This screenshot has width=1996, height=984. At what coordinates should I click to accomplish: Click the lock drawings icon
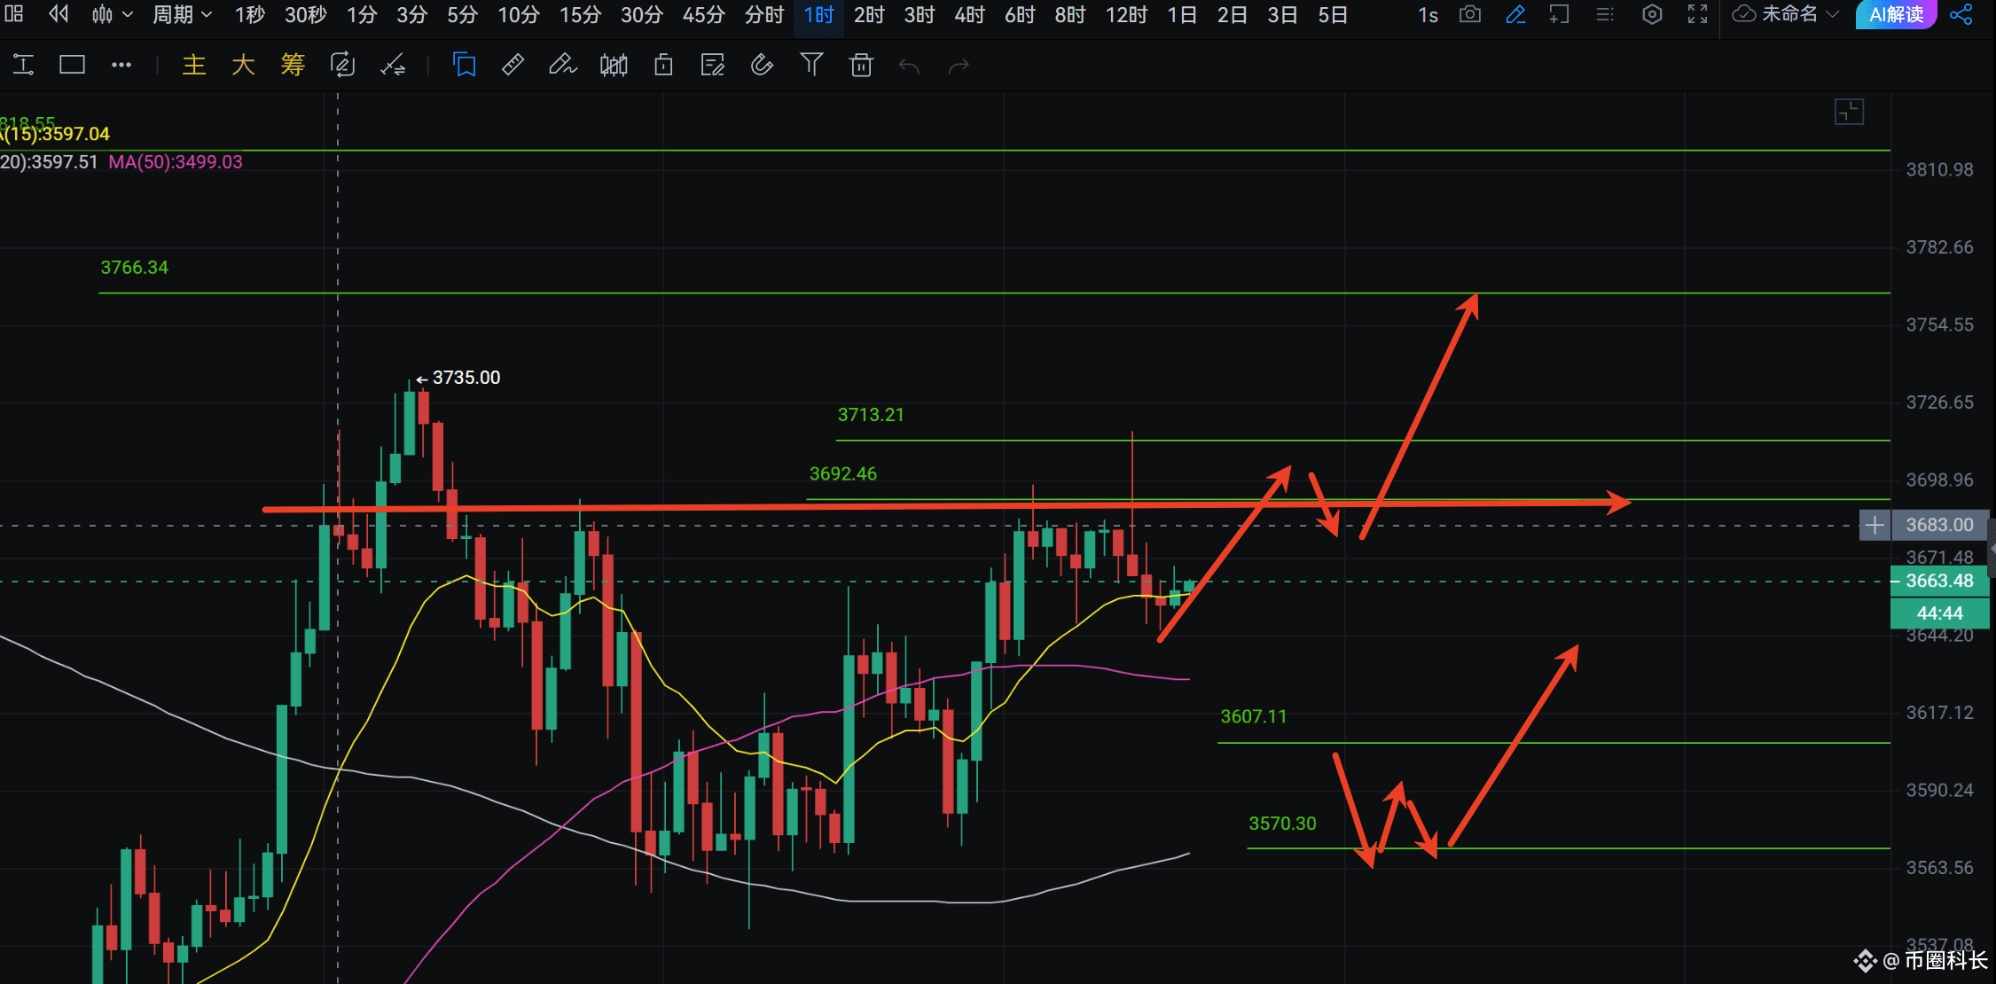point(663,65)
